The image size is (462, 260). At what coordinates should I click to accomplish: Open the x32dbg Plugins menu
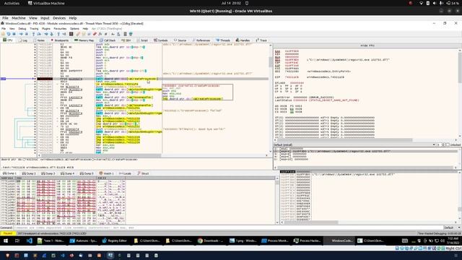(x=45, y=29)
